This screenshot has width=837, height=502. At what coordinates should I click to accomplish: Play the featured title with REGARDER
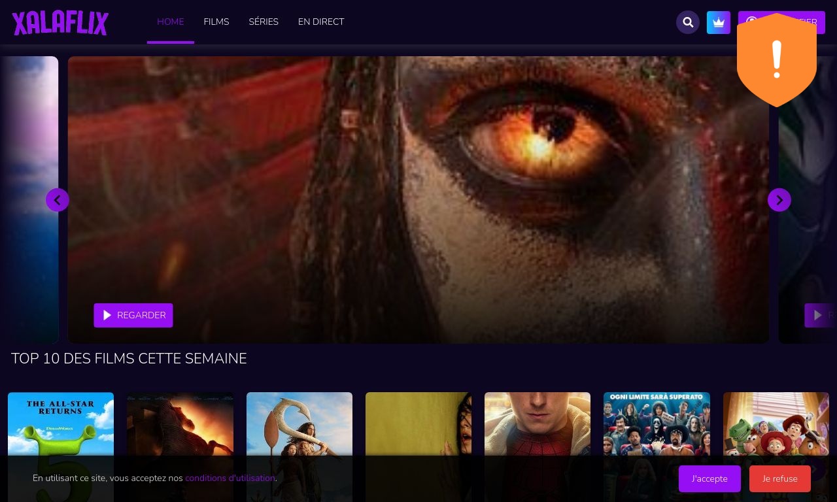[133, 315]
